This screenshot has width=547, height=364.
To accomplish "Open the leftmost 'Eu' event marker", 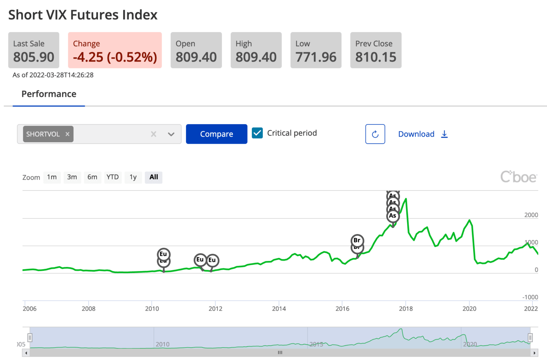I will coord(163,254).
